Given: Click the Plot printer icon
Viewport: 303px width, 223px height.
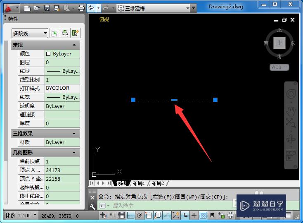Looking at the screenshot, I should [x=81, y=8].
